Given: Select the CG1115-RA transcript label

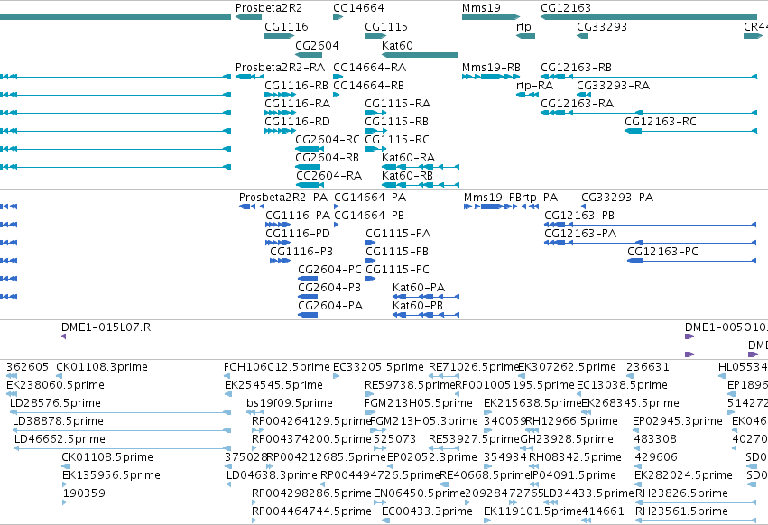Looking at the screenshot, I should [x=398, y=104].
